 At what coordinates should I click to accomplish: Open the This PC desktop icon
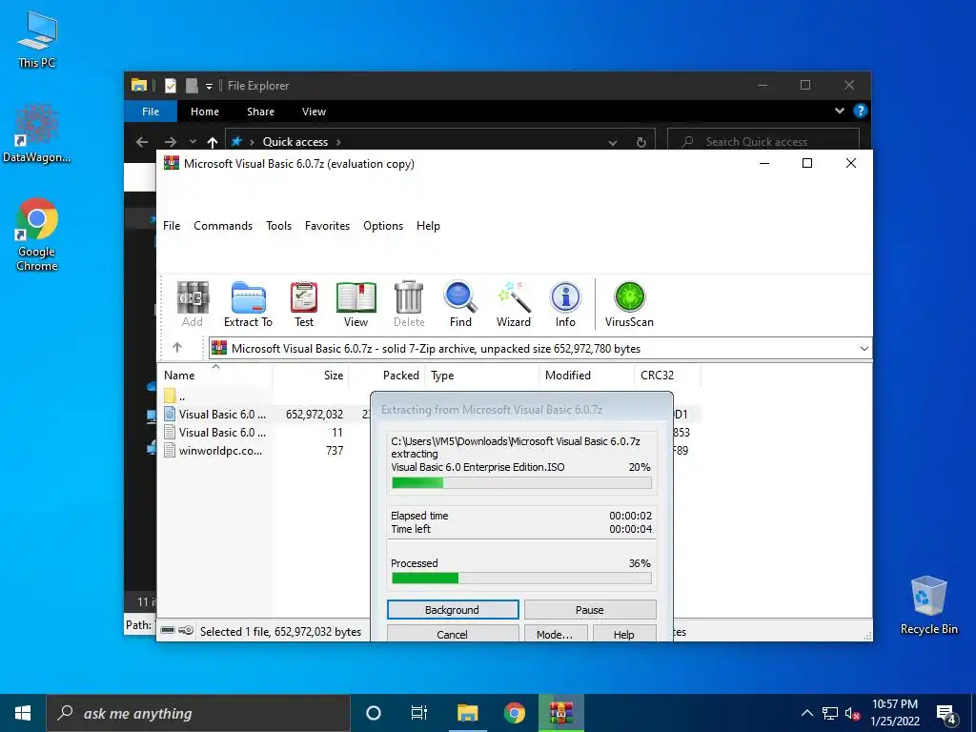[37, 40]
